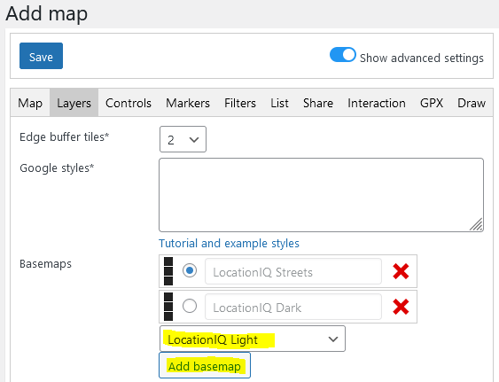Go to the Filters tab
The width and height of the screenshot is (499, 382).
tap(240, 103)
